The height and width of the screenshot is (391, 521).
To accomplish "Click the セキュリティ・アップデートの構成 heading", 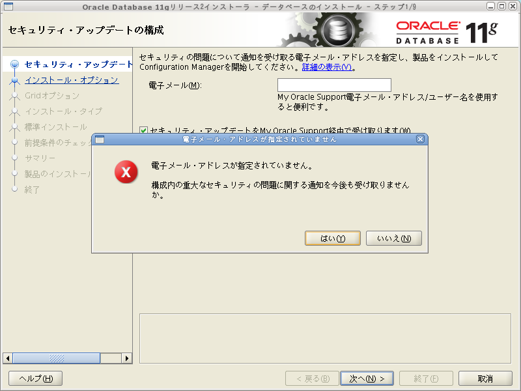I will 86,30.
